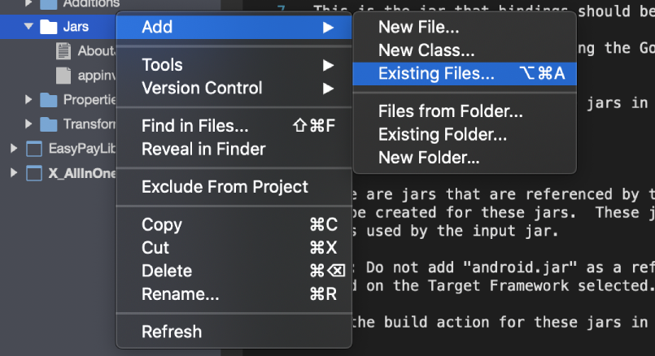Expand the Properties folder triangle
655x356 pixels.
28,99
